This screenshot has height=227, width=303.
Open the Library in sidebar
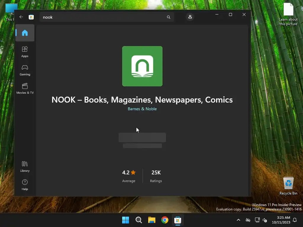click(25, 167)
